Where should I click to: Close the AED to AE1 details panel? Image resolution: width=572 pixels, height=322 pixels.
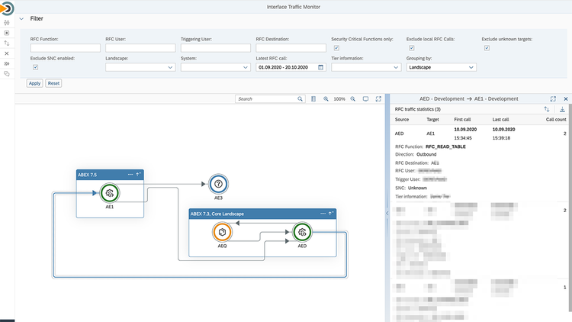[566, 99]
